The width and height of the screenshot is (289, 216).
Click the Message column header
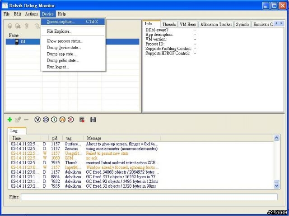tap(122, 138)
